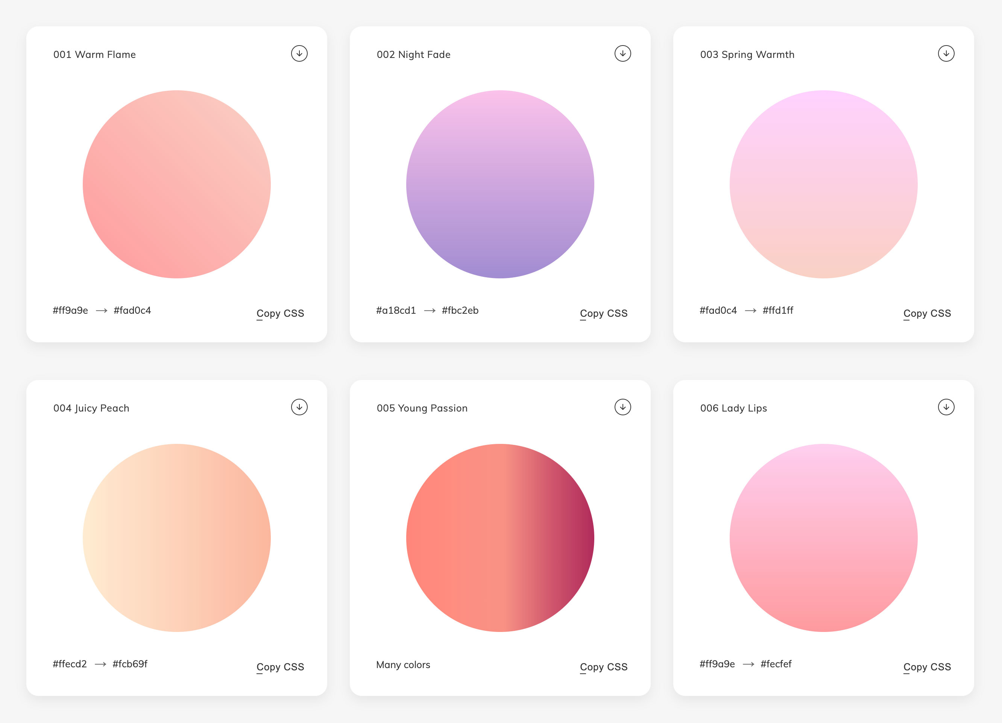Image resolution: width=1002 pixels, height=723 pixels.
Task: Click the 002 Night Fade title
Action: coord(413,55)
